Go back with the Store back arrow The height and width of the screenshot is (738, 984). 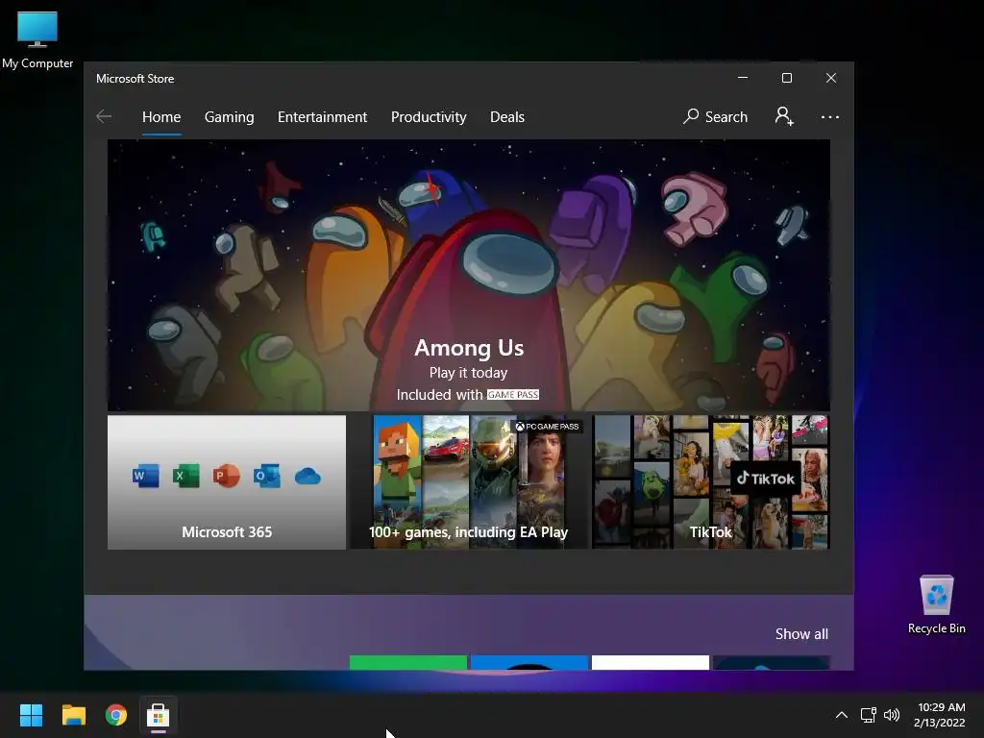coord(104,116)
